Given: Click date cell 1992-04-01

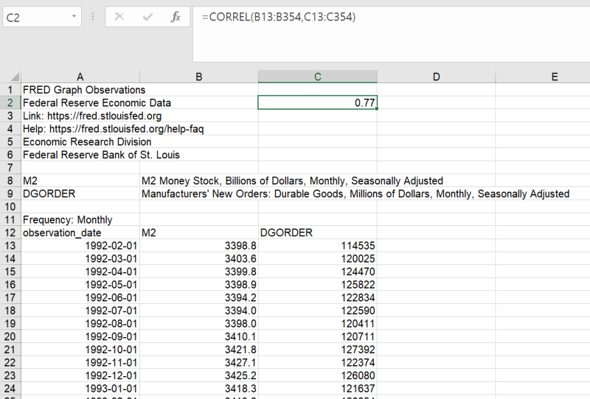Looking at the screenshot, I should click(x=80, y=272).
